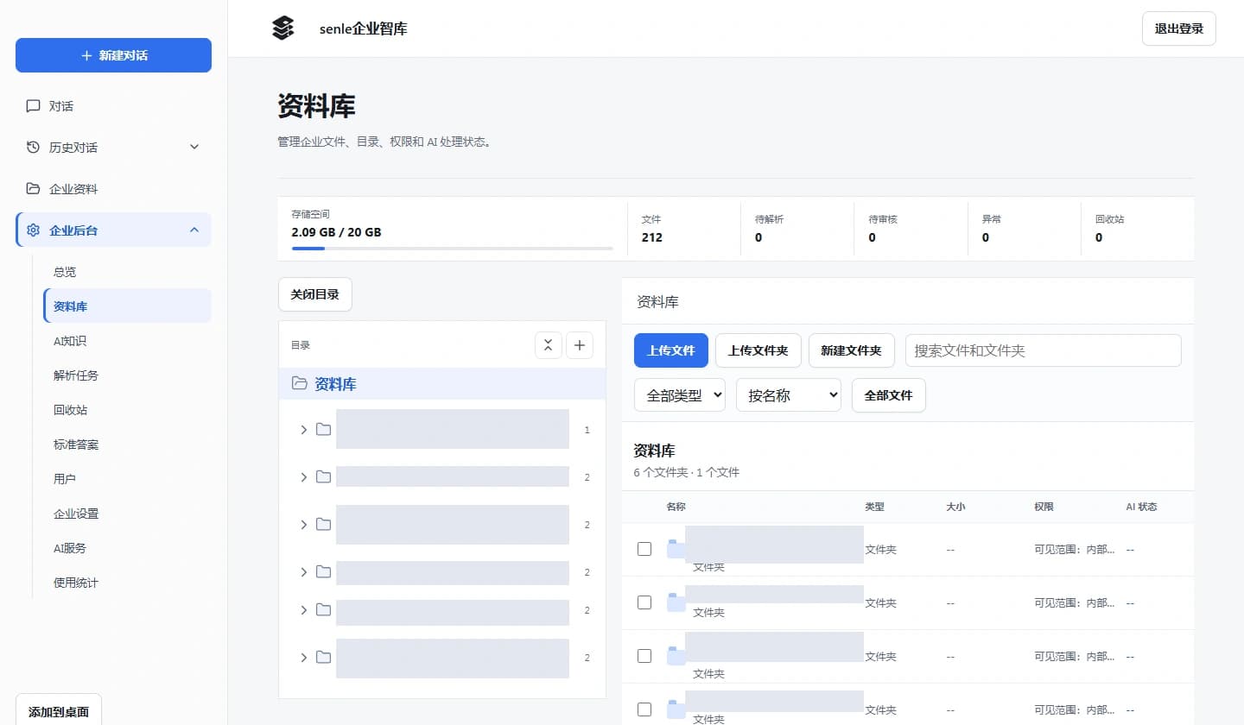Click the 全部文件 button
Viewport: 1244px width, 725px height.
coord(889,395)
